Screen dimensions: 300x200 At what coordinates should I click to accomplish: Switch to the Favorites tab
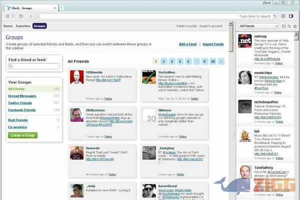click(x=23, y=26)
